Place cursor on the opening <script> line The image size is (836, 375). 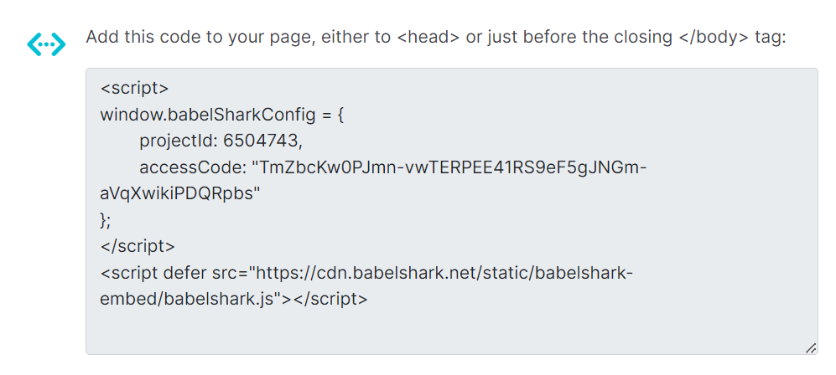(x=135, y=88)
